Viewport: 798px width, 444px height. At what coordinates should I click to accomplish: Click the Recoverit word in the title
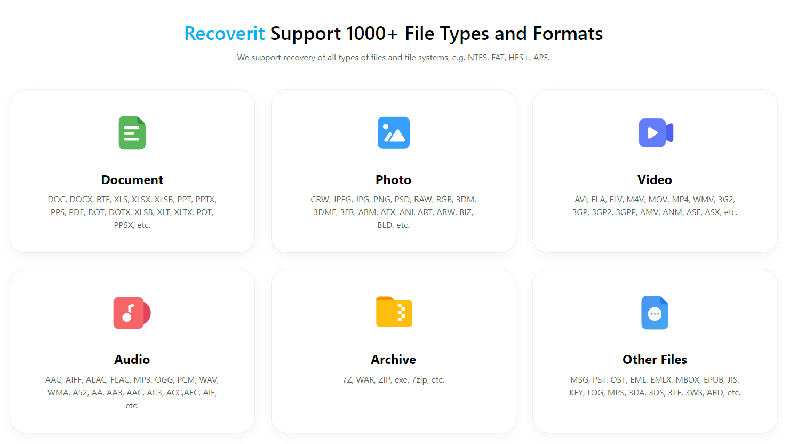coord(225,34)
